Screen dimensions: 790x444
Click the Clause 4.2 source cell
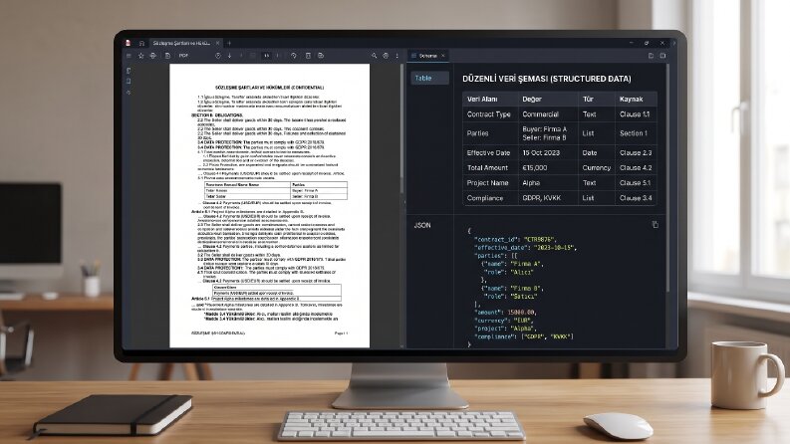636,167
